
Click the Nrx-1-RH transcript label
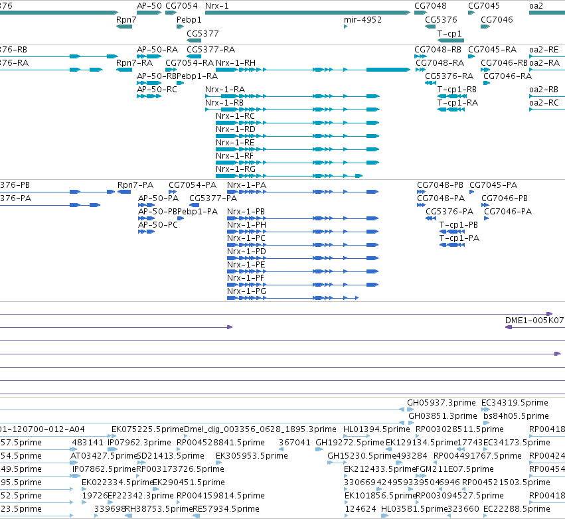[x=236, y=62]
